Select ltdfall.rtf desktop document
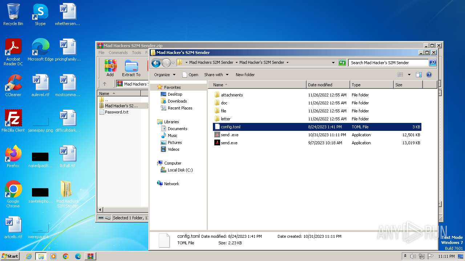 coord(67,156)
